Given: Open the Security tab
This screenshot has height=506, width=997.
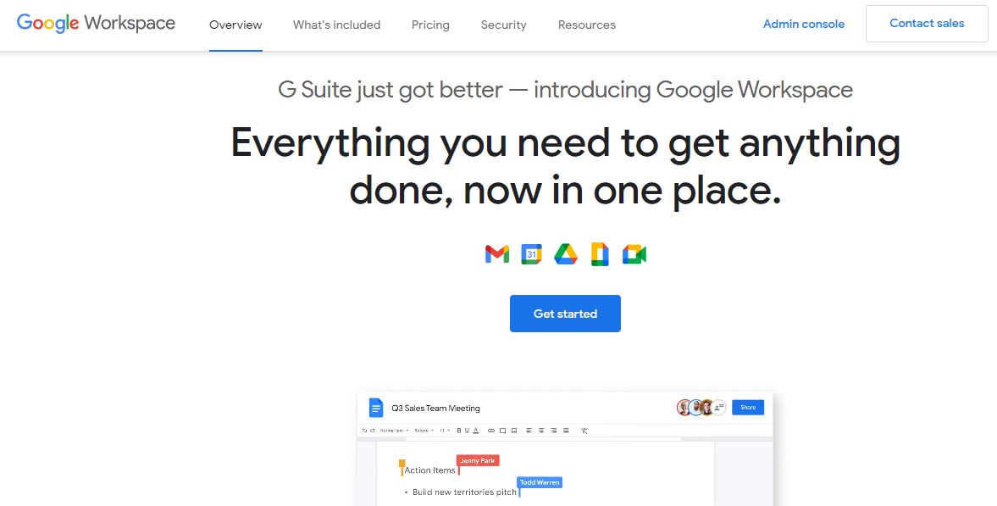Looking at the screenshot, I should 504,25.
